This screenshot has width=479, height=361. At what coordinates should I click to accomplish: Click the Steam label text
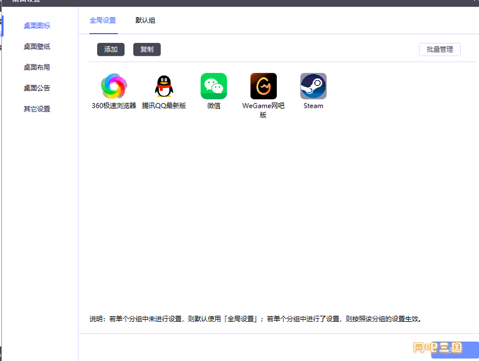pos(313,106)
